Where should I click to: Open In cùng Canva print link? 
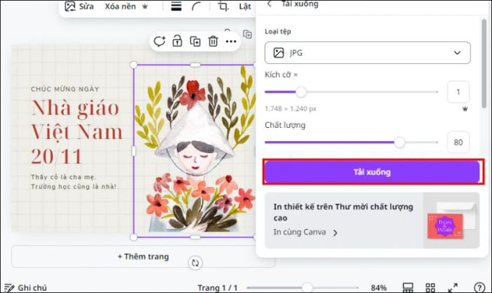pos(305,232)
